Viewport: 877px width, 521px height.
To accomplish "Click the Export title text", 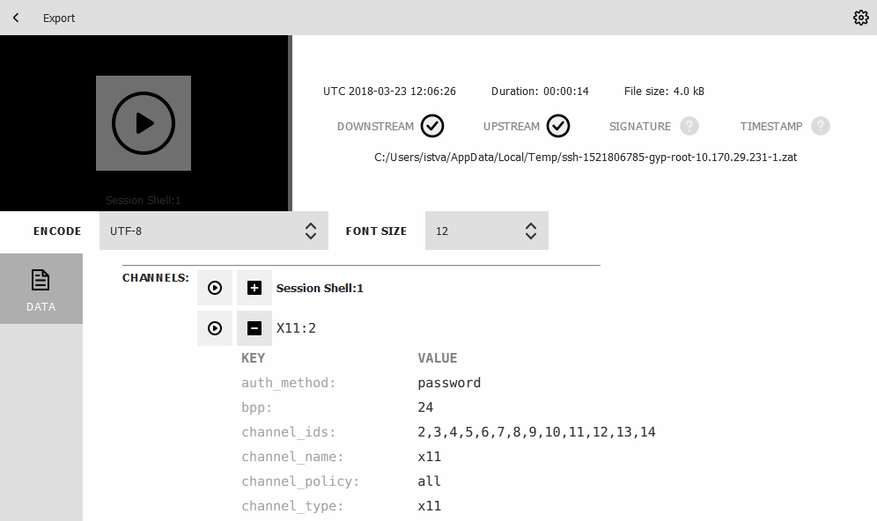I will [59, 18].
